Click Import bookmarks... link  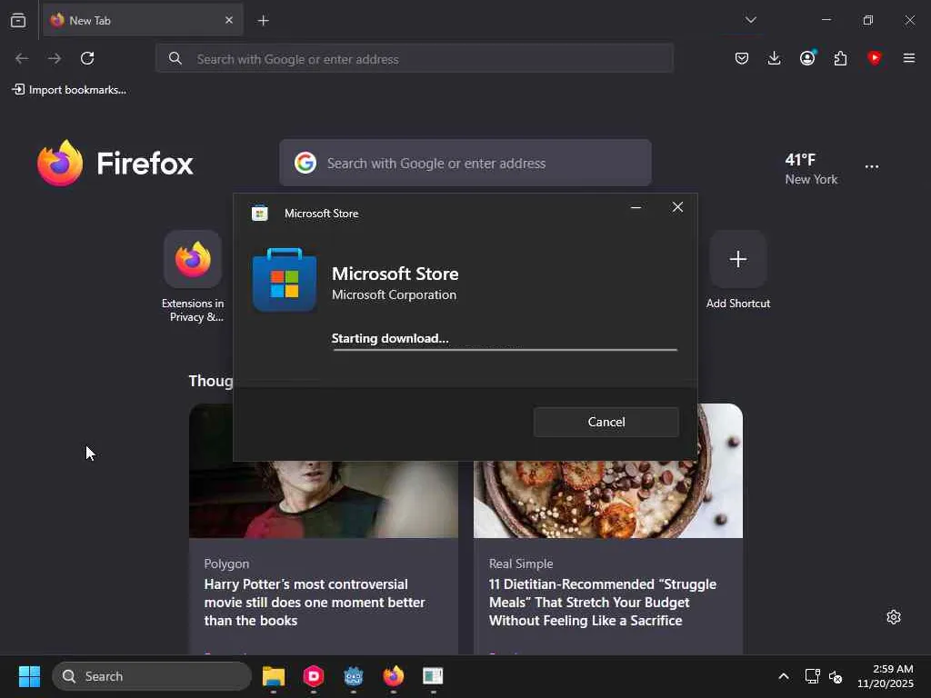[69, 90]
